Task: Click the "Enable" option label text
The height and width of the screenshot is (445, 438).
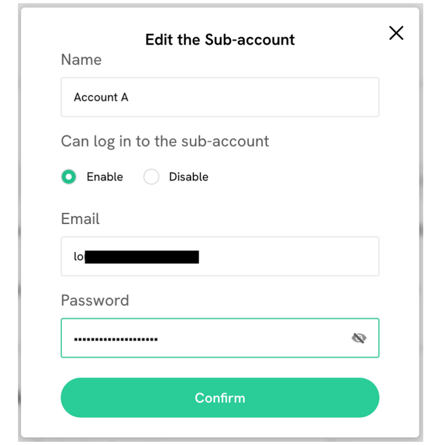Action: (104, 177)
